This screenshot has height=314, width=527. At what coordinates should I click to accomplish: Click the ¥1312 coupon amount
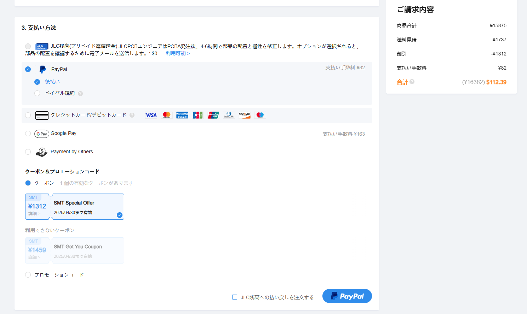[x=37, y=206]
